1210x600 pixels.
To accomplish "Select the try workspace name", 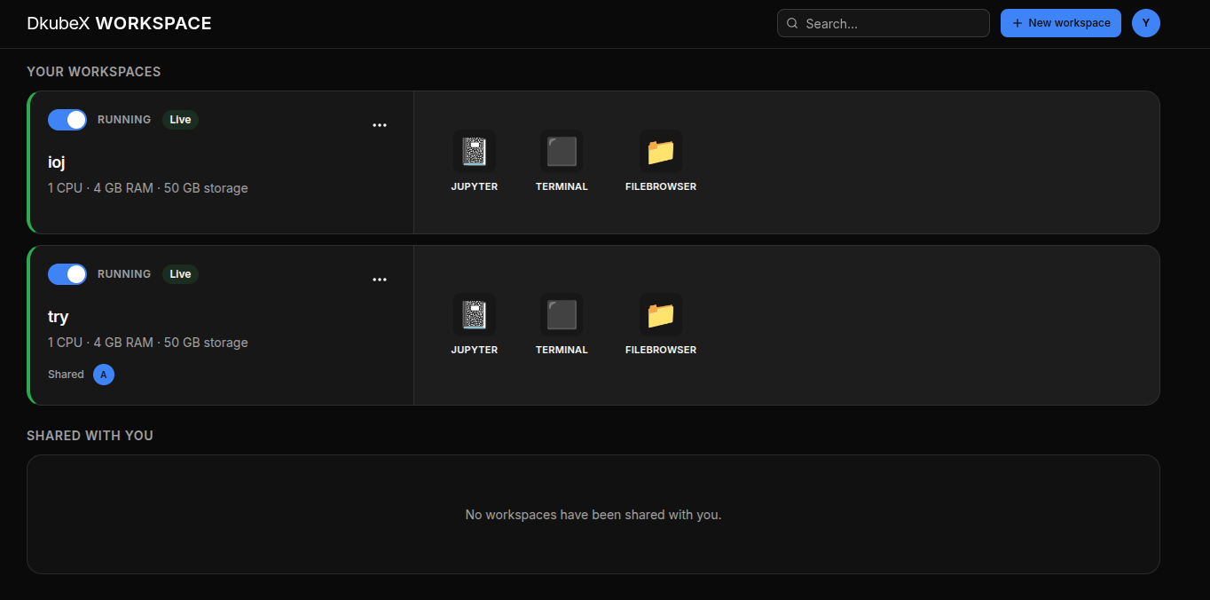I will click(x=59, y=317).
